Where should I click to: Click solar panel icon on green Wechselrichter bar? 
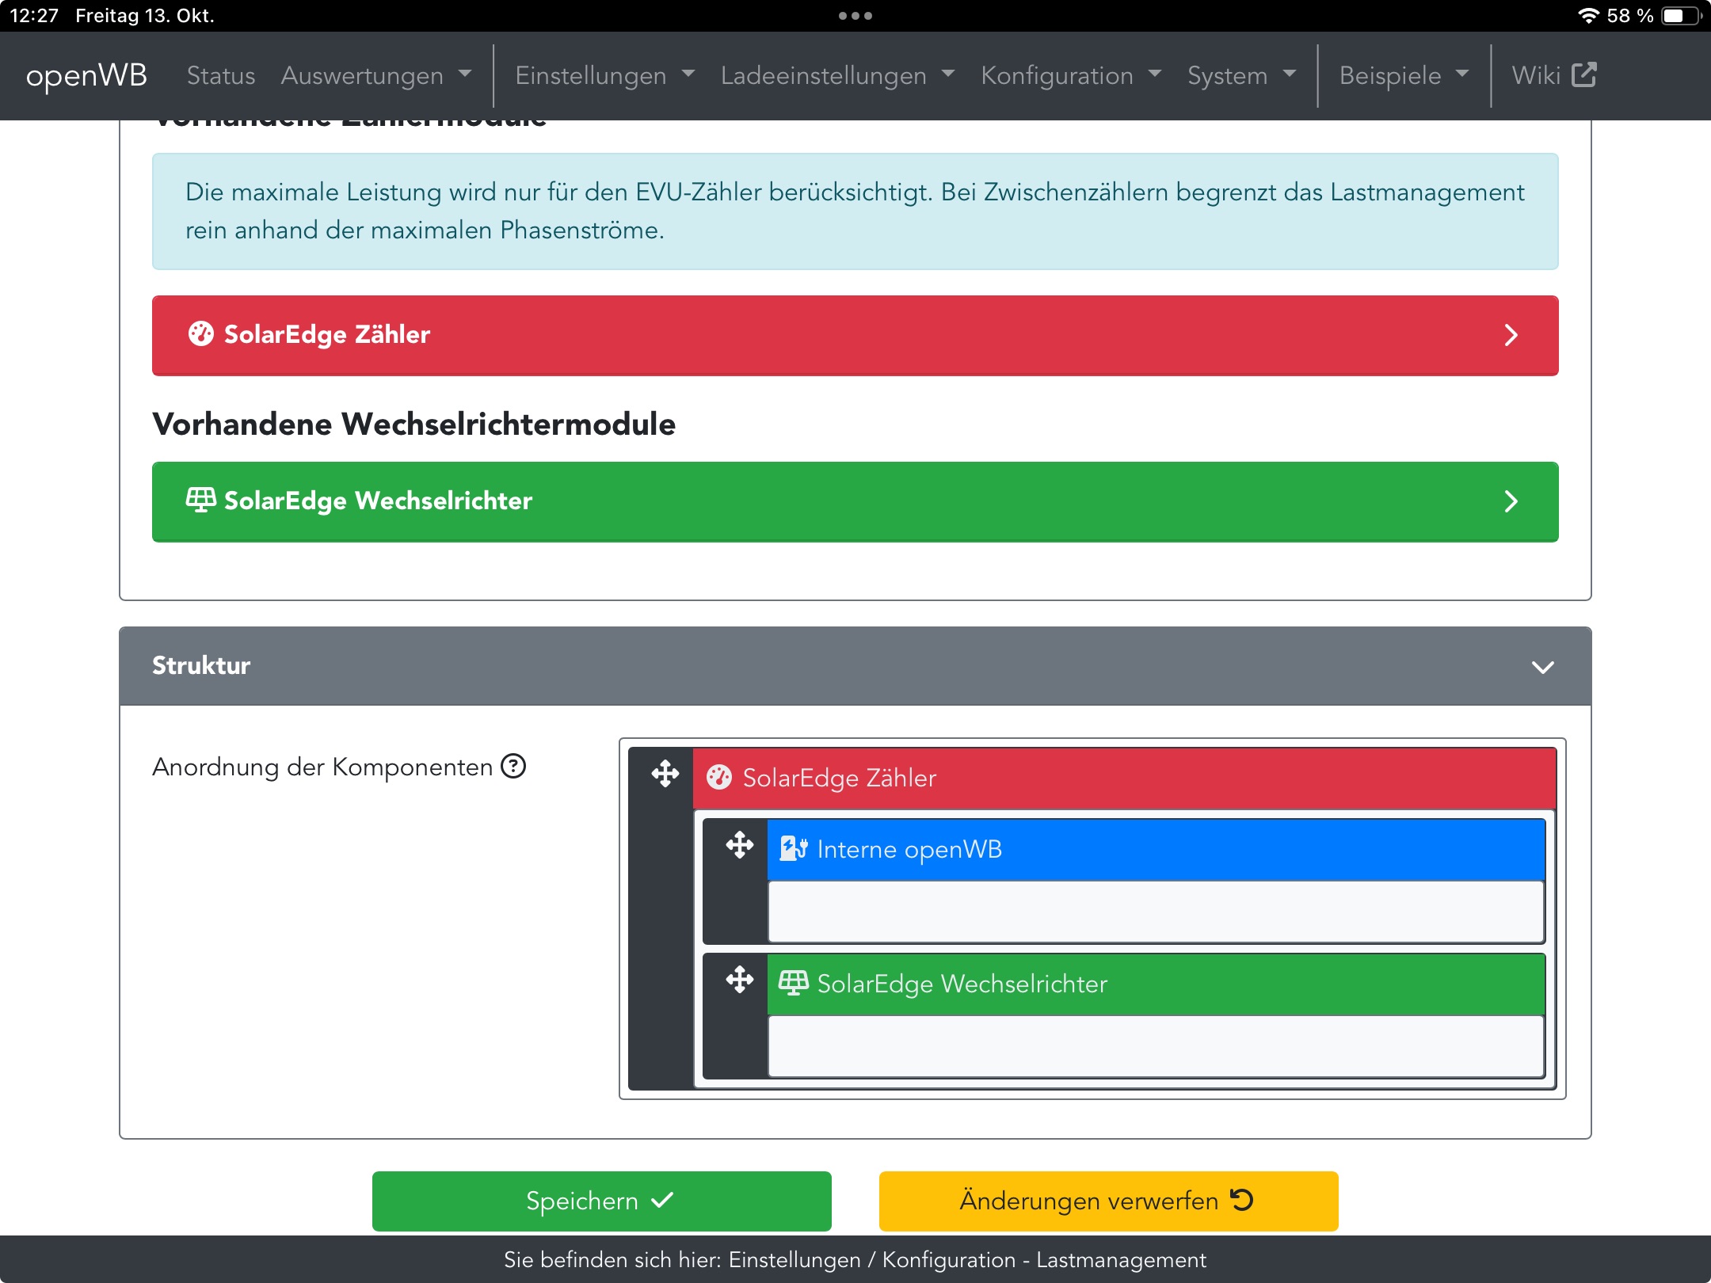[x=200, y=500]
